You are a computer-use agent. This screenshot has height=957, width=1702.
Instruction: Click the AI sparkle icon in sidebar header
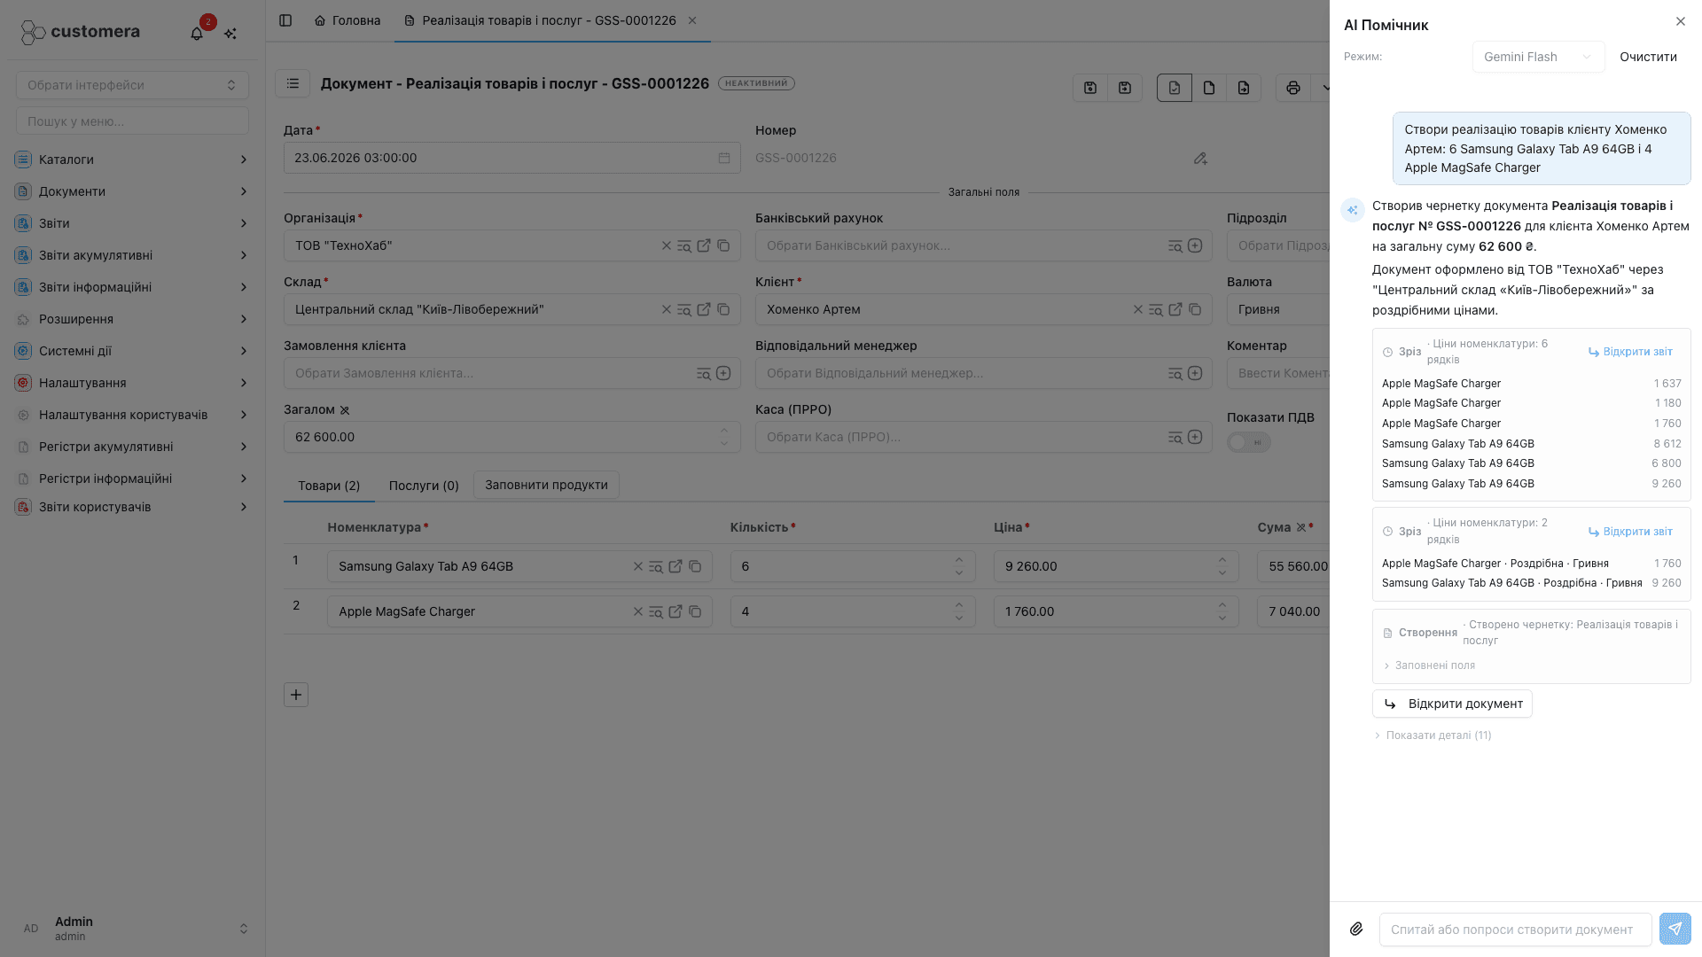pos(230,33)
